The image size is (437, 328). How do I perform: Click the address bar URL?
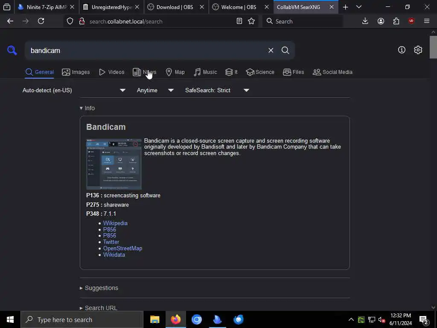[x=126, y=21]
